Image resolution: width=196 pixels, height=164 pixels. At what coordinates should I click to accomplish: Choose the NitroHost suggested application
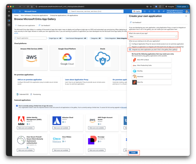[x=152, y=76]
